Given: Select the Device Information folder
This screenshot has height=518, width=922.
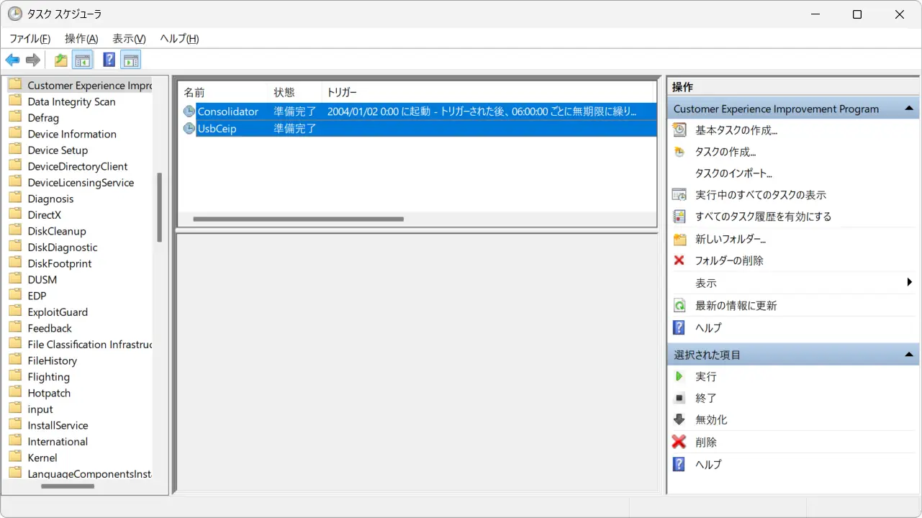Looking at the screenshot, I should pos(72,134).
